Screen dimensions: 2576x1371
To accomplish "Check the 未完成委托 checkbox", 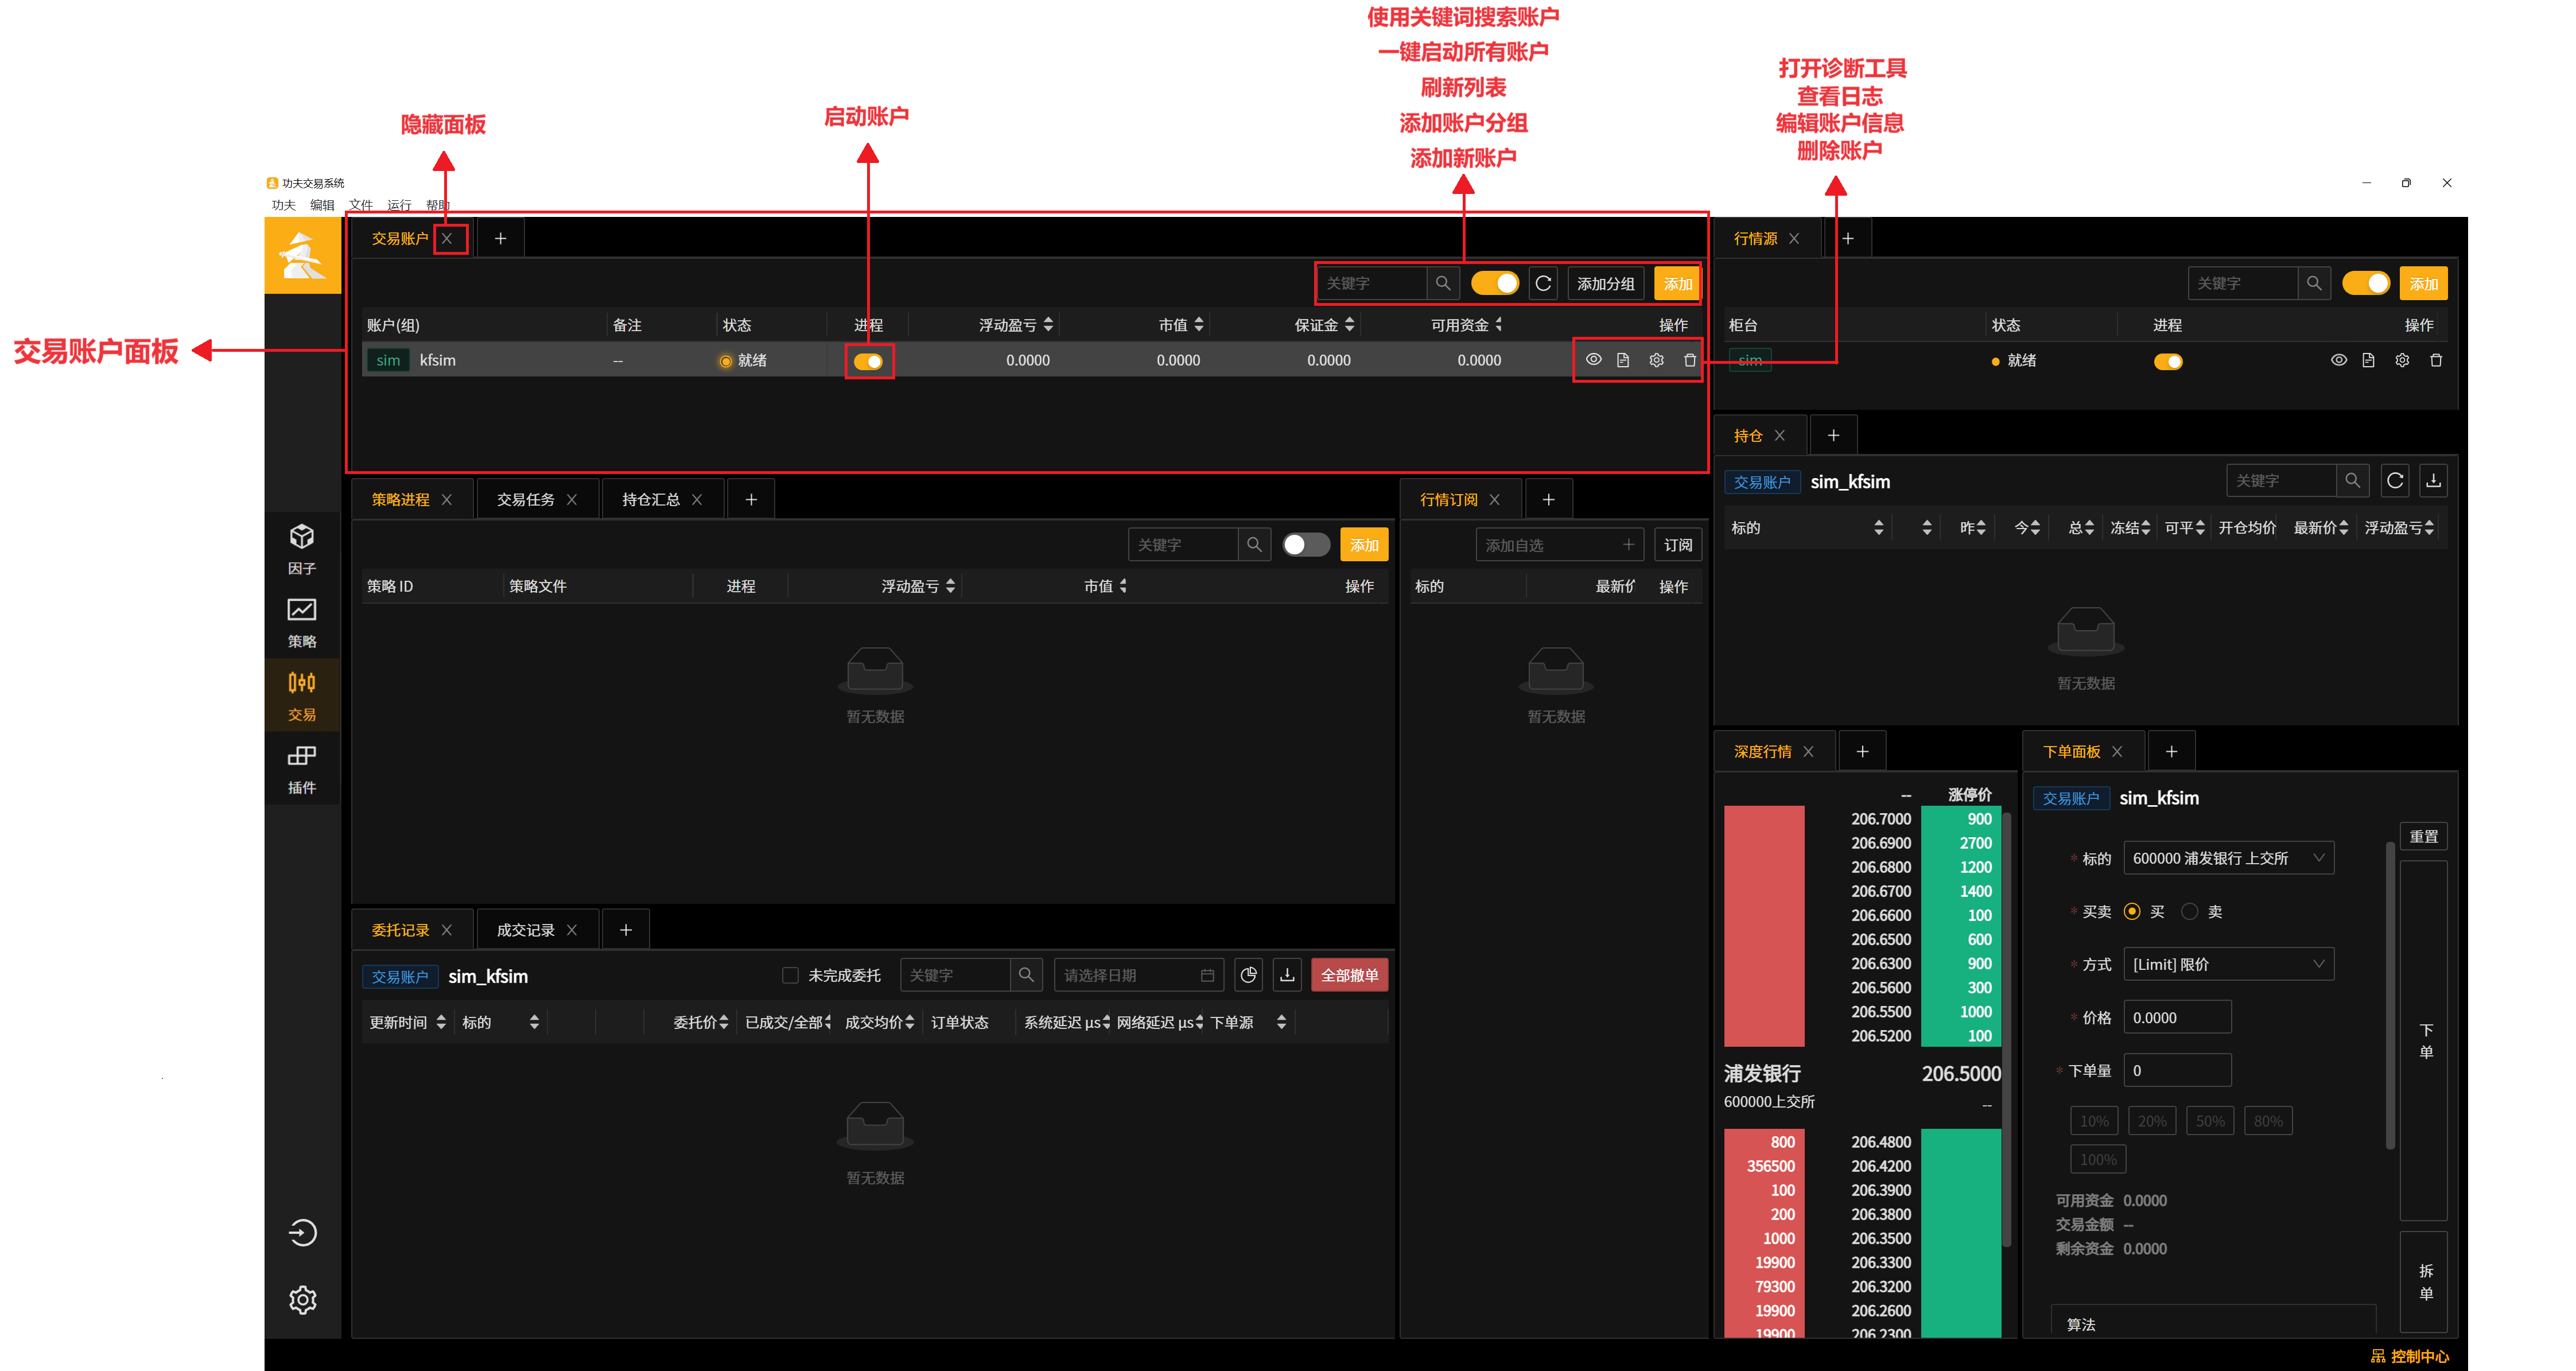I will (790, 975).
